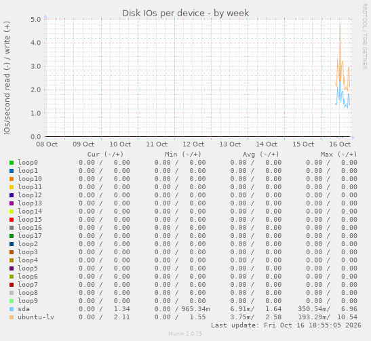
Task: Click the 'loop5' legend label
Action: click(28, 268)
